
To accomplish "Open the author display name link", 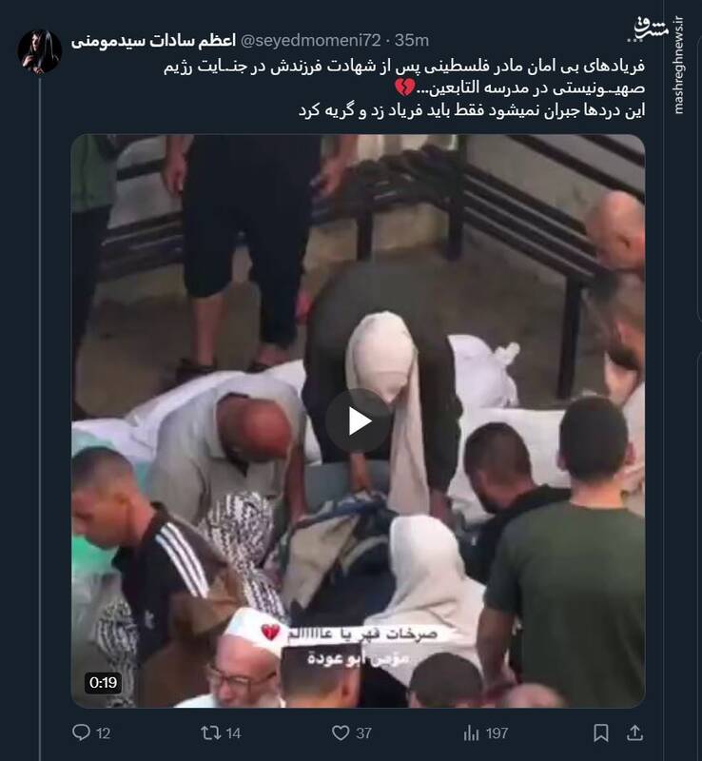I will click(153, 41).
